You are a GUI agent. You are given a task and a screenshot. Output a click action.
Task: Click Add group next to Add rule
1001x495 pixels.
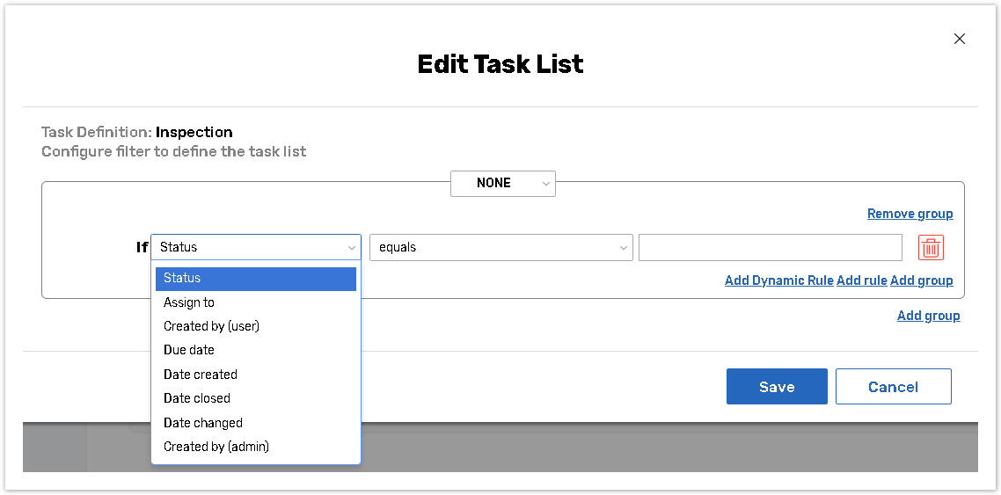coord(921,280)
